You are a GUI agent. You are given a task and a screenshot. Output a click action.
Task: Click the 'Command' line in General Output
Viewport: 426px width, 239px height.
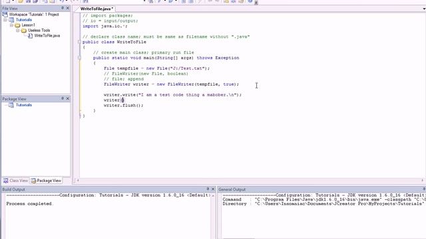(324, 199)
